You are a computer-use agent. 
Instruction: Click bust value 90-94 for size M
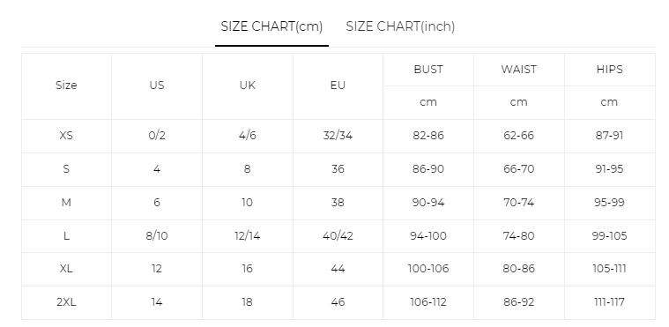click(428, 203)
